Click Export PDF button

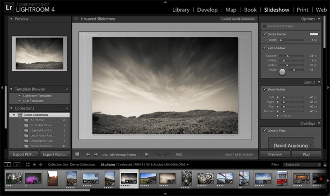[24, 155]
